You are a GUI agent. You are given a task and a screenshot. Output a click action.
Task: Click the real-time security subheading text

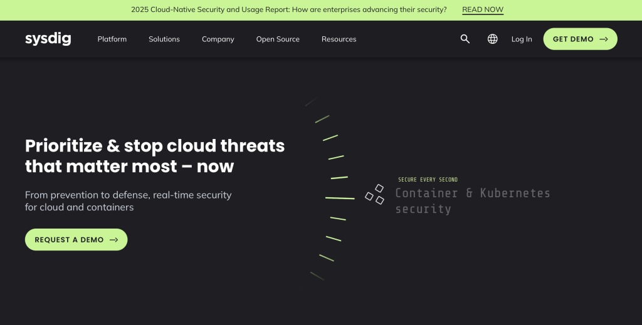pos(128,201)
